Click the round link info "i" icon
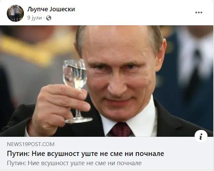This screenshot has height=171, width=214. pos(201,136)
